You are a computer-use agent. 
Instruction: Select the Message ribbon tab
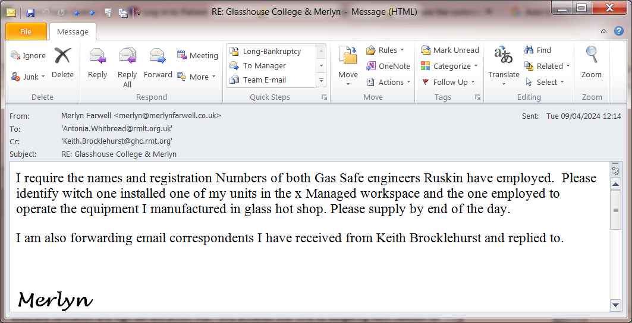coord(73,31)
